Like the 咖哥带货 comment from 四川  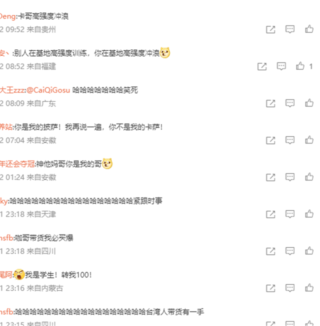(x=309, y=251)
